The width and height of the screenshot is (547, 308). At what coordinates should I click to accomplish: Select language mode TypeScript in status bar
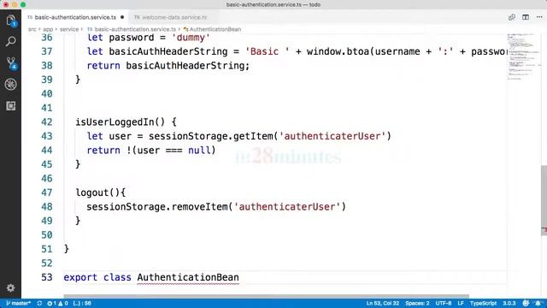483,303
